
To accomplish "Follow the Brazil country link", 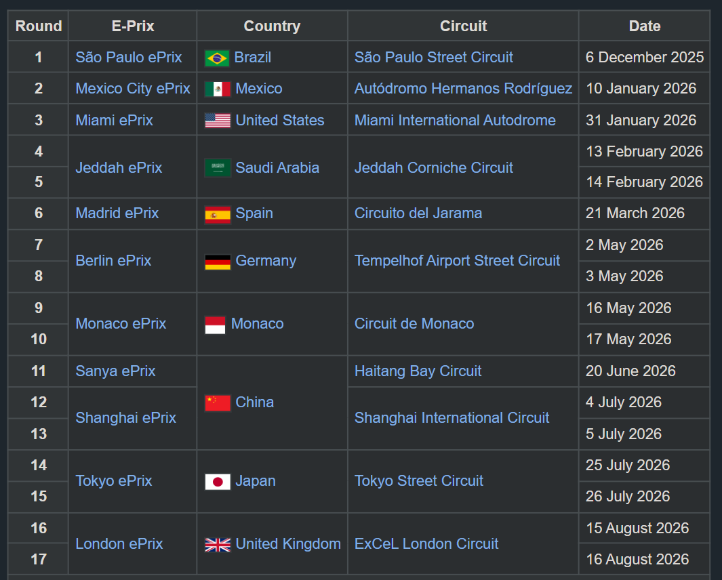I will point(253,57).
